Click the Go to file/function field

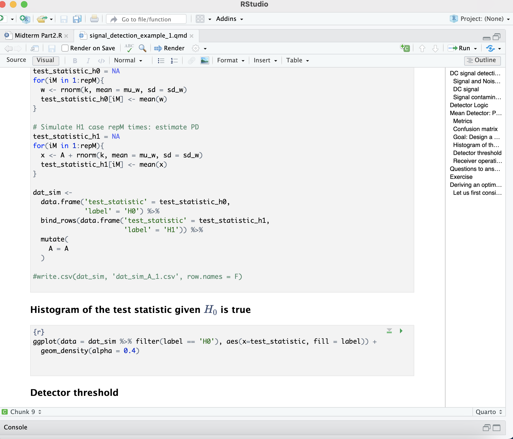pyautogui.click(x=146, y=19)
